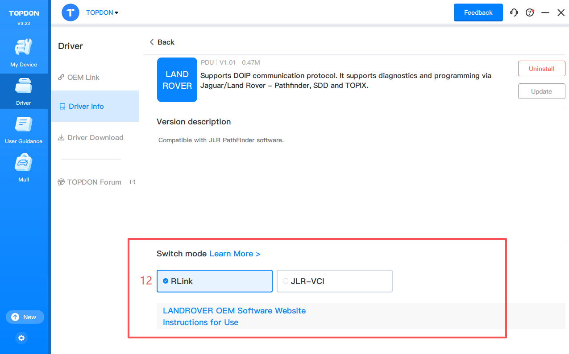The image size is (569, 354).
Task: Click the settings gear icon
Action: (21, 338)
